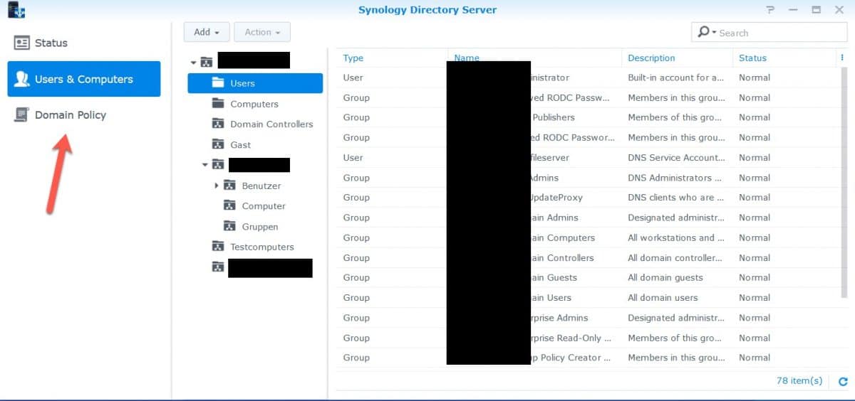Open column options three-dot menu
855x401 pixels.
click(841, 58)
